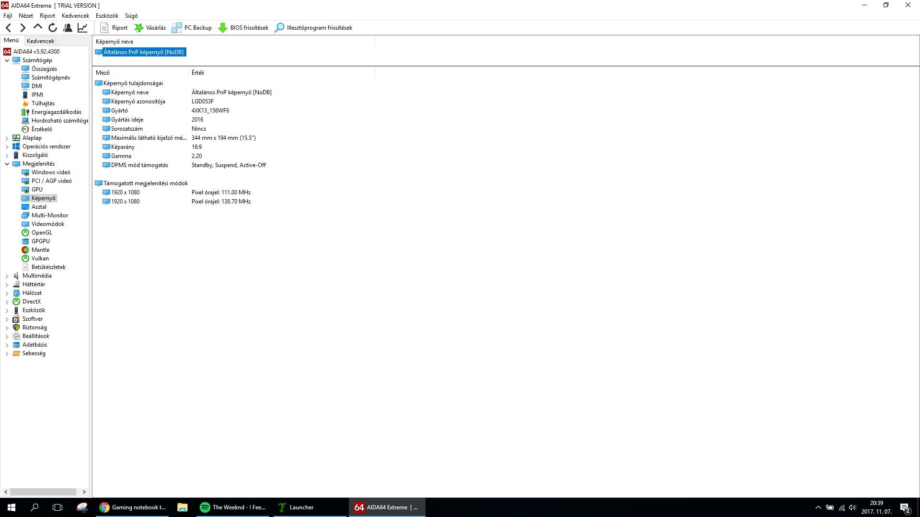Refresh the current page with refresh icon
The width and height of the screenshot is (920, 517).
click(53, 28)
